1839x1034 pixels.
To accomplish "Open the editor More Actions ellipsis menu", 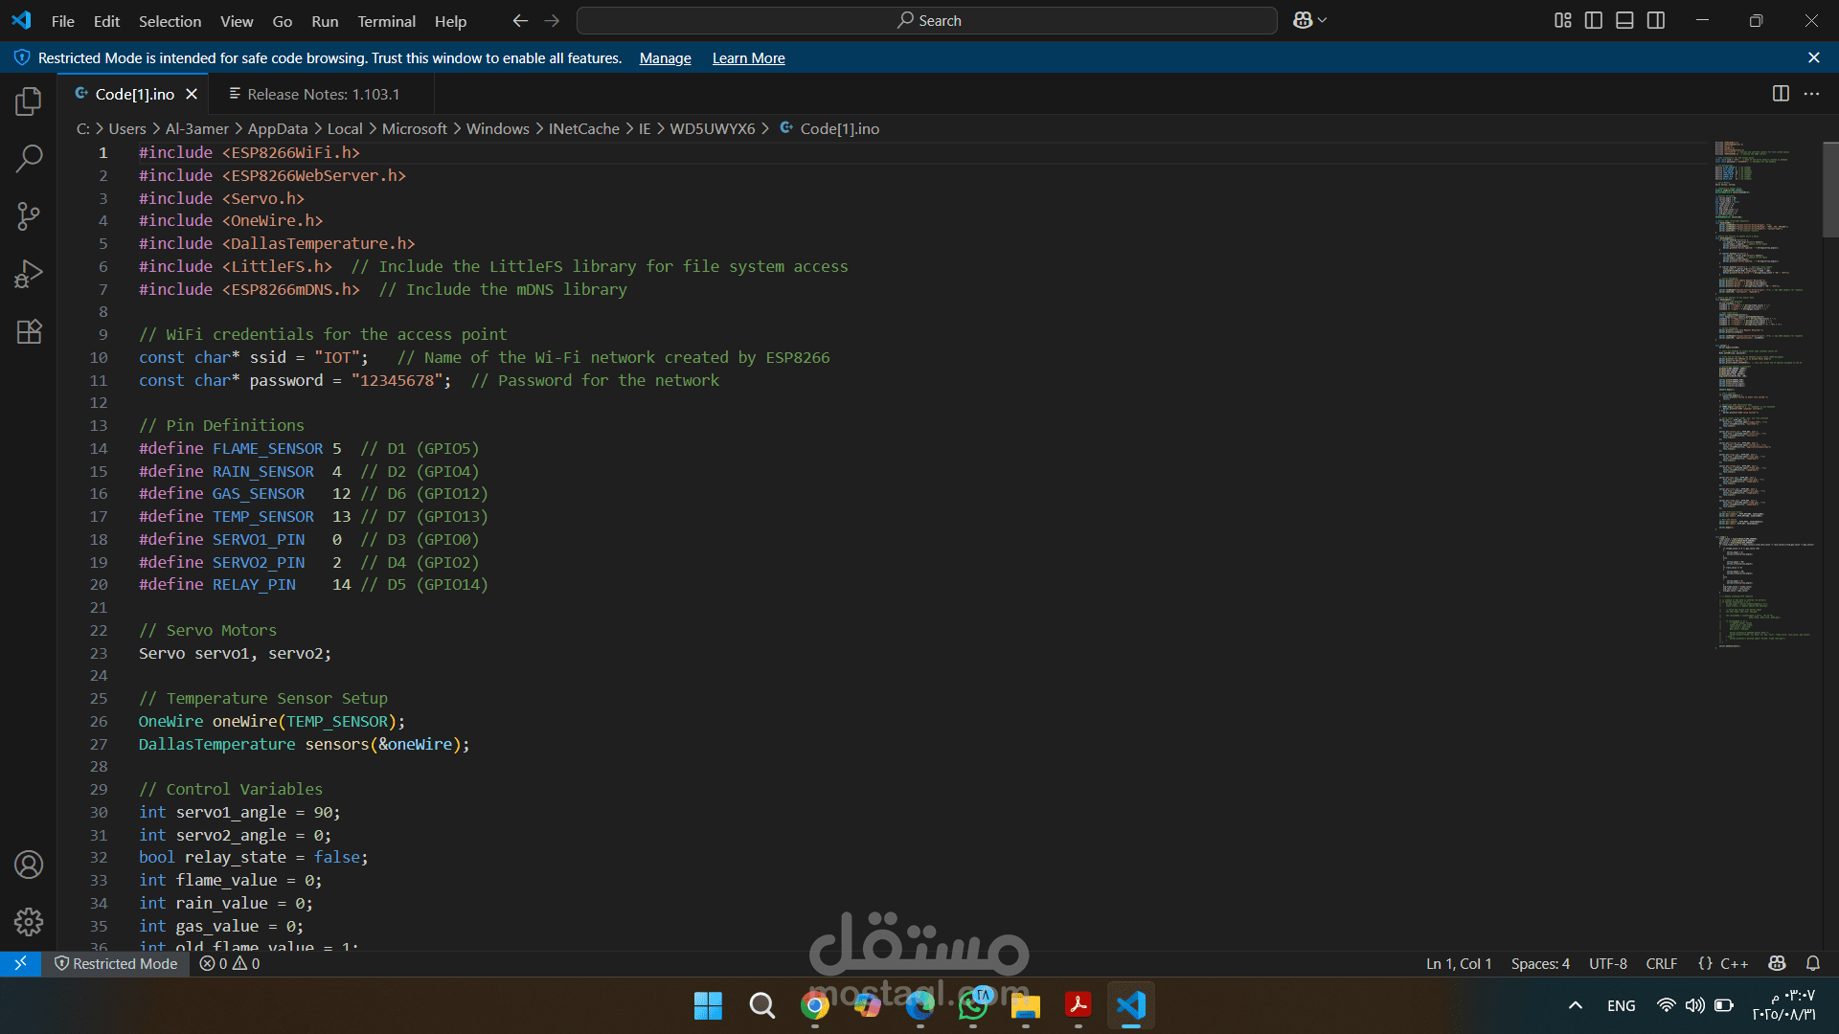I will 1811,94.
